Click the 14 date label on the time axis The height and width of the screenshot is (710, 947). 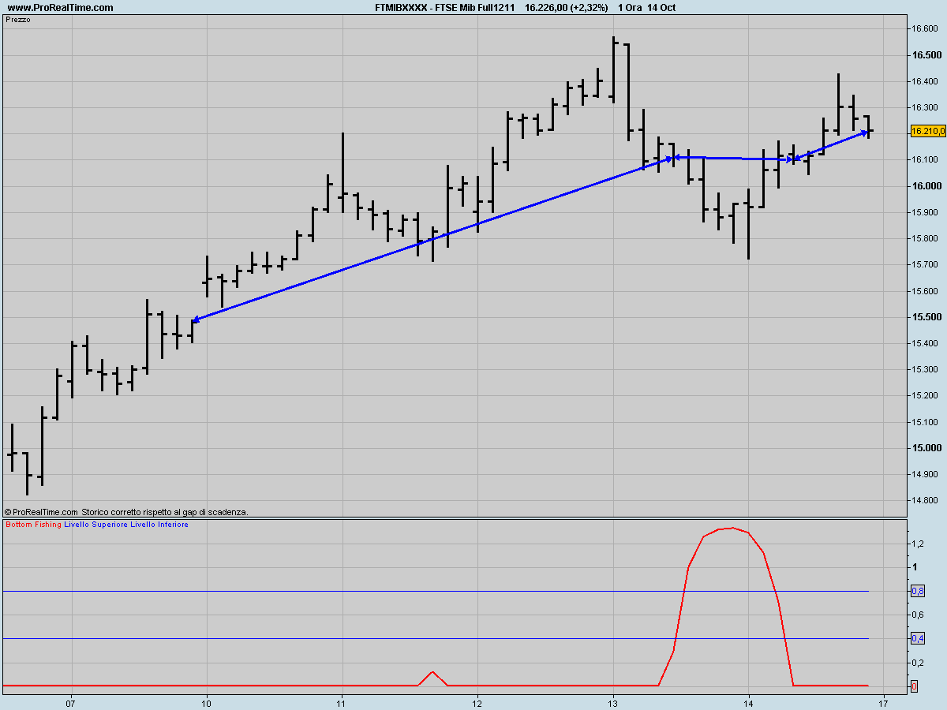(748, 702)
